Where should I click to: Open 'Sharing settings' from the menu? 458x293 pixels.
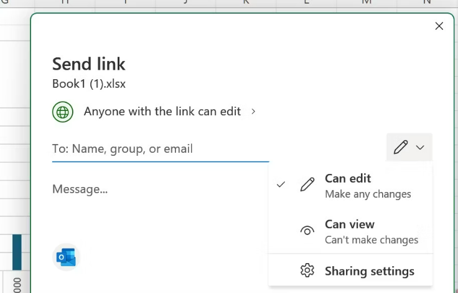[350, 271]
